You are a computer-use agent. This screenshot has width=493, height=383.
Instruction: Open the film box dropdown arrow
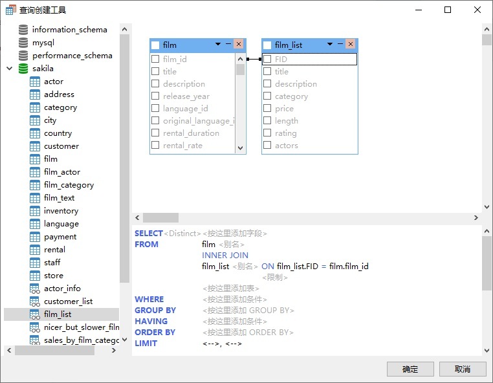coord(218,45)
